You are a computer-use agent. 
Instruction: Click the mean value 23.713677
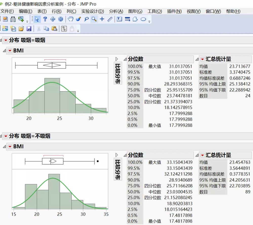pos(240,66)
